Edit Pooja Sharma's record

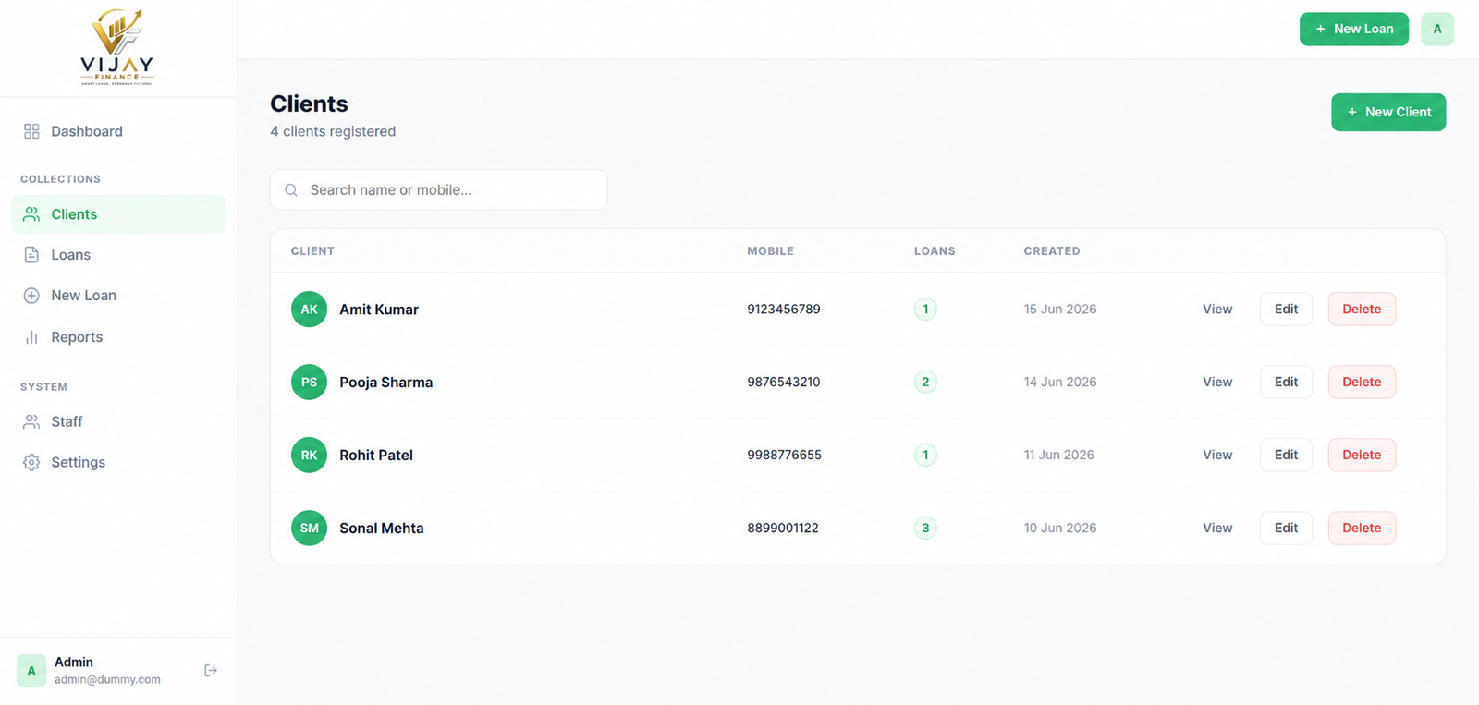(x=1286, y=382)
